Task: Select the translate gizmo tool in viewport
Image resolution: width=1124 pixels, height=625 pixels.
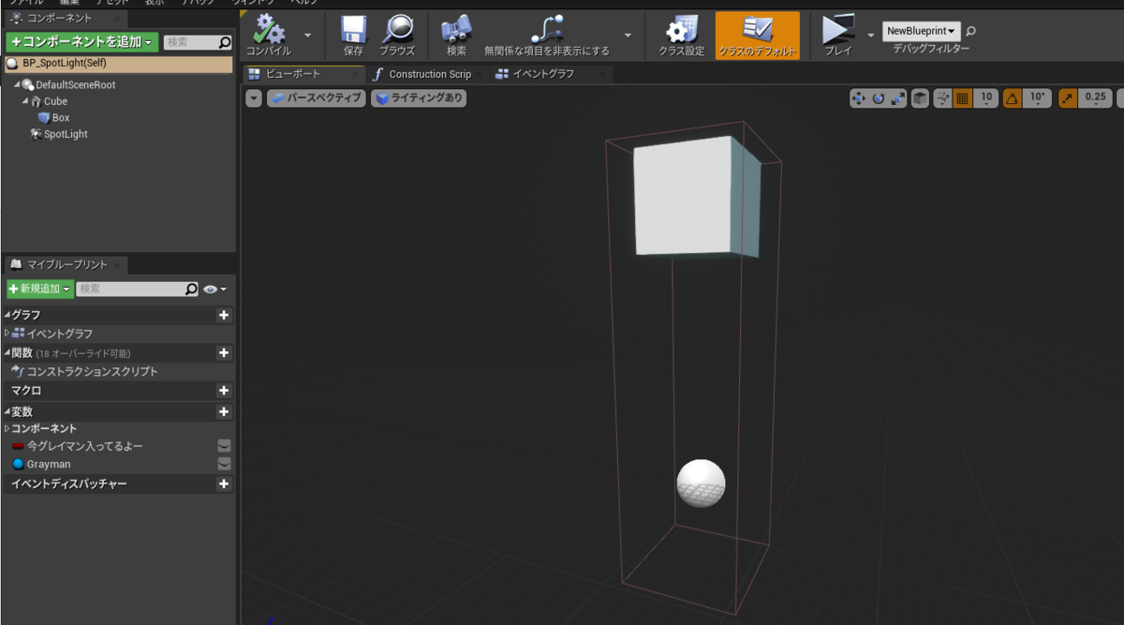Action: (859, 98)
